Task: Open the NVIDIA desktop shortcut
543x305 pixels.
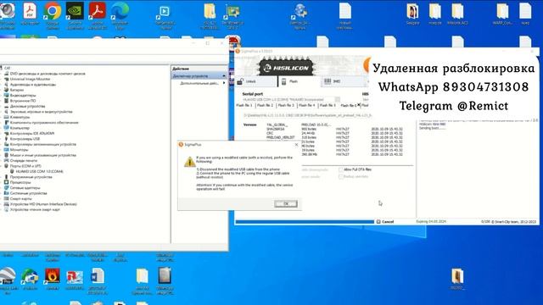Action: click(x=75, y=12)
